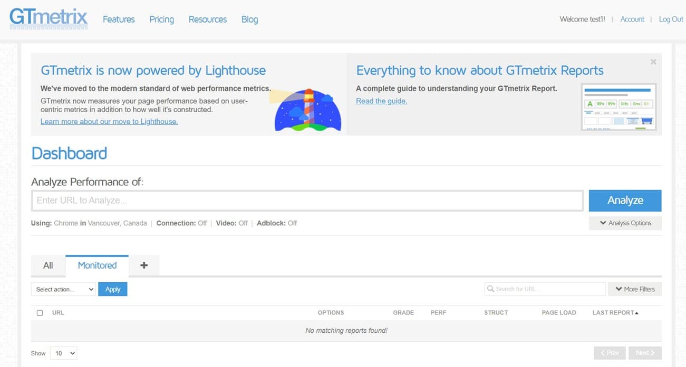Sort by Last Report column arrow
Screen dimensions: 686x367
pos(637,313)
